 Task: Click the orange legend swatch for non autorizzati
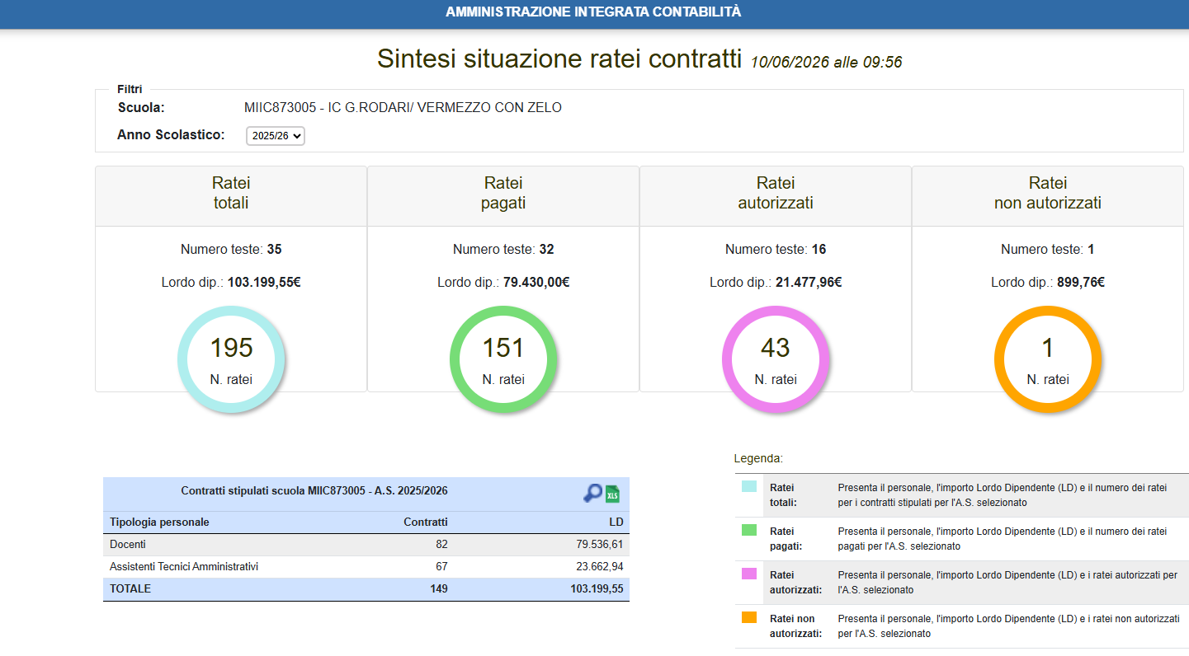tap(749, 617)
